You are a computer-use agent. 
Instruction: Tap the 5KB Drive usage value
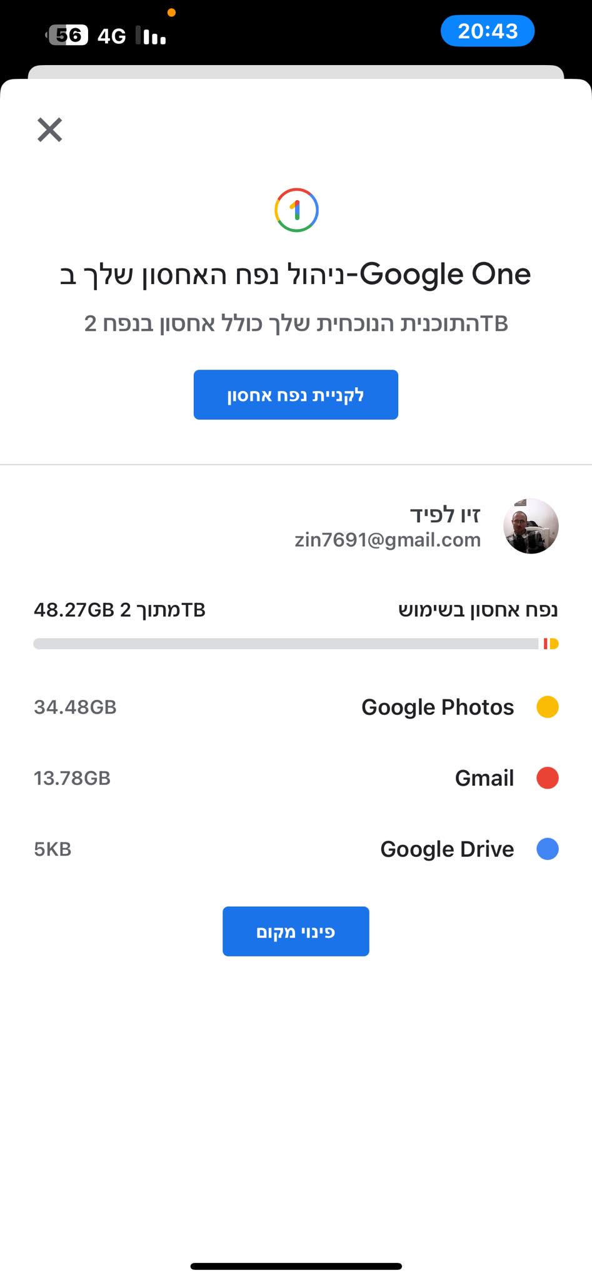(x=53, y=849)
